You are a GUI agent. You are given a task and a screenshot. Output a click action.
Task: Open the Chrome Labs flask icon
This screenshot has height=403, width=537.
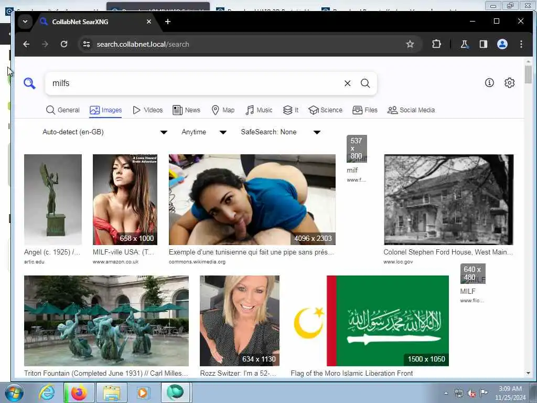[465, 44]
